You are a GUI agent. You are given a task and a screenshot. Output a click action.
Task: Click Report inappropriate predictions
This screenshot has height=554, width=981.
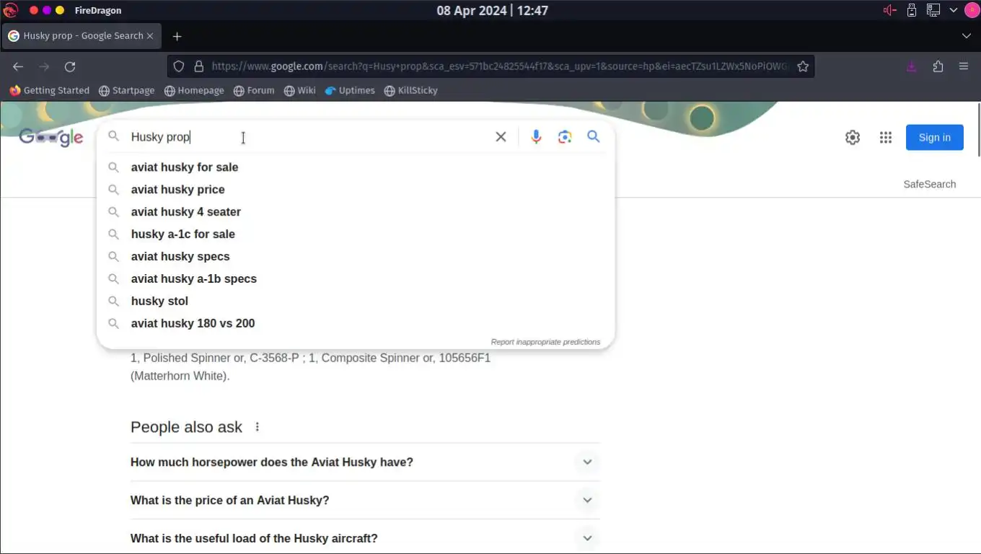click(545, 342)
